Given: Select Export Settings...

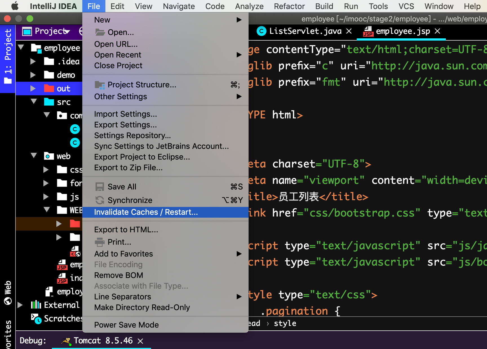Looking at the screenshot, I should (x=165, y=125).
